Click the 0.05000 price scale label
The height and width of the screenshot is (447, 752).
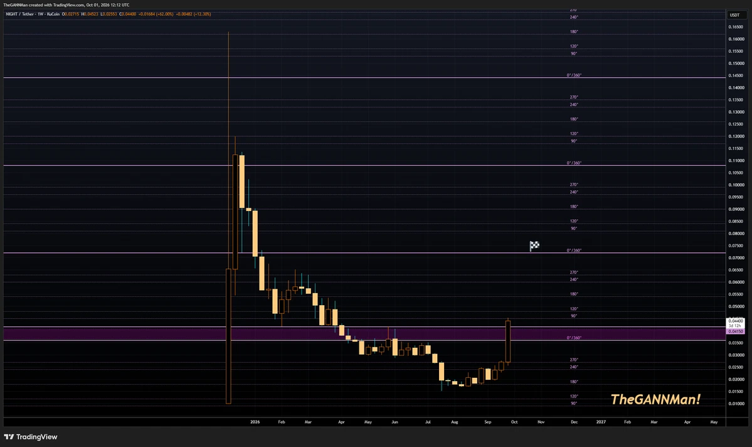pos(736,306)
